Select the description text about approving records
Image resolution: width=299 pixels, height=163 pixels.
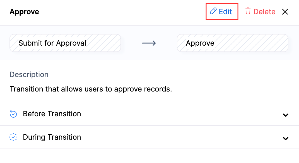coord(90,89)
